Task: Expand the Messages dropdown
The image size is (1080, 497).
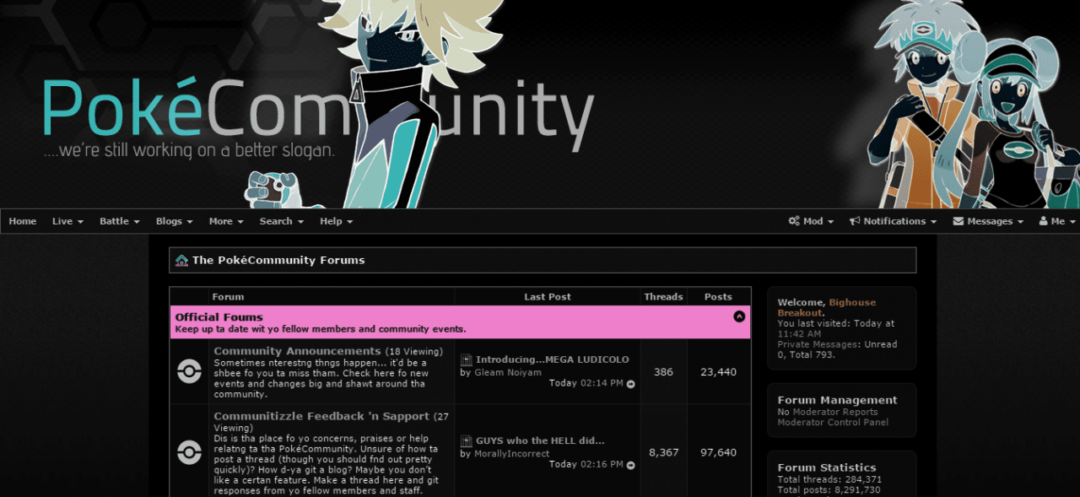Action: click(988, 221)
